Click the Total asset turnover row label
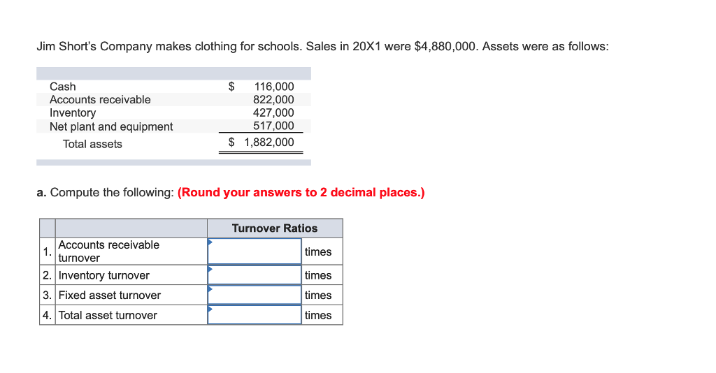Screen dimensions: 716x373 (108, 316)
